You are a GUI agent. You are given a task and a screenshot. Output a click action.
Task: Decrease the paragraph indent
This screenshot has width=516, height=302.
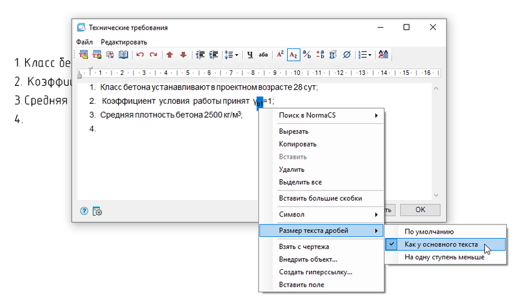click(200, 55)
